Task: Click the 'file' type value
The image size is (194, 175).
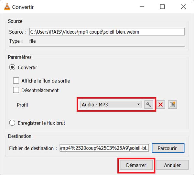Action: click(x=32, y=41)
